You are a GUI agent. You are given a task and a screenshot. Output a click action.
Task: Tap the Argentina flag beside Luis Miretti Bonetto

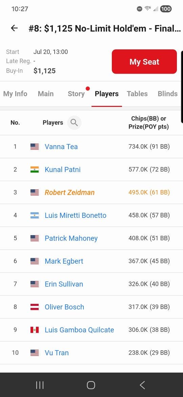click(35, 215)
